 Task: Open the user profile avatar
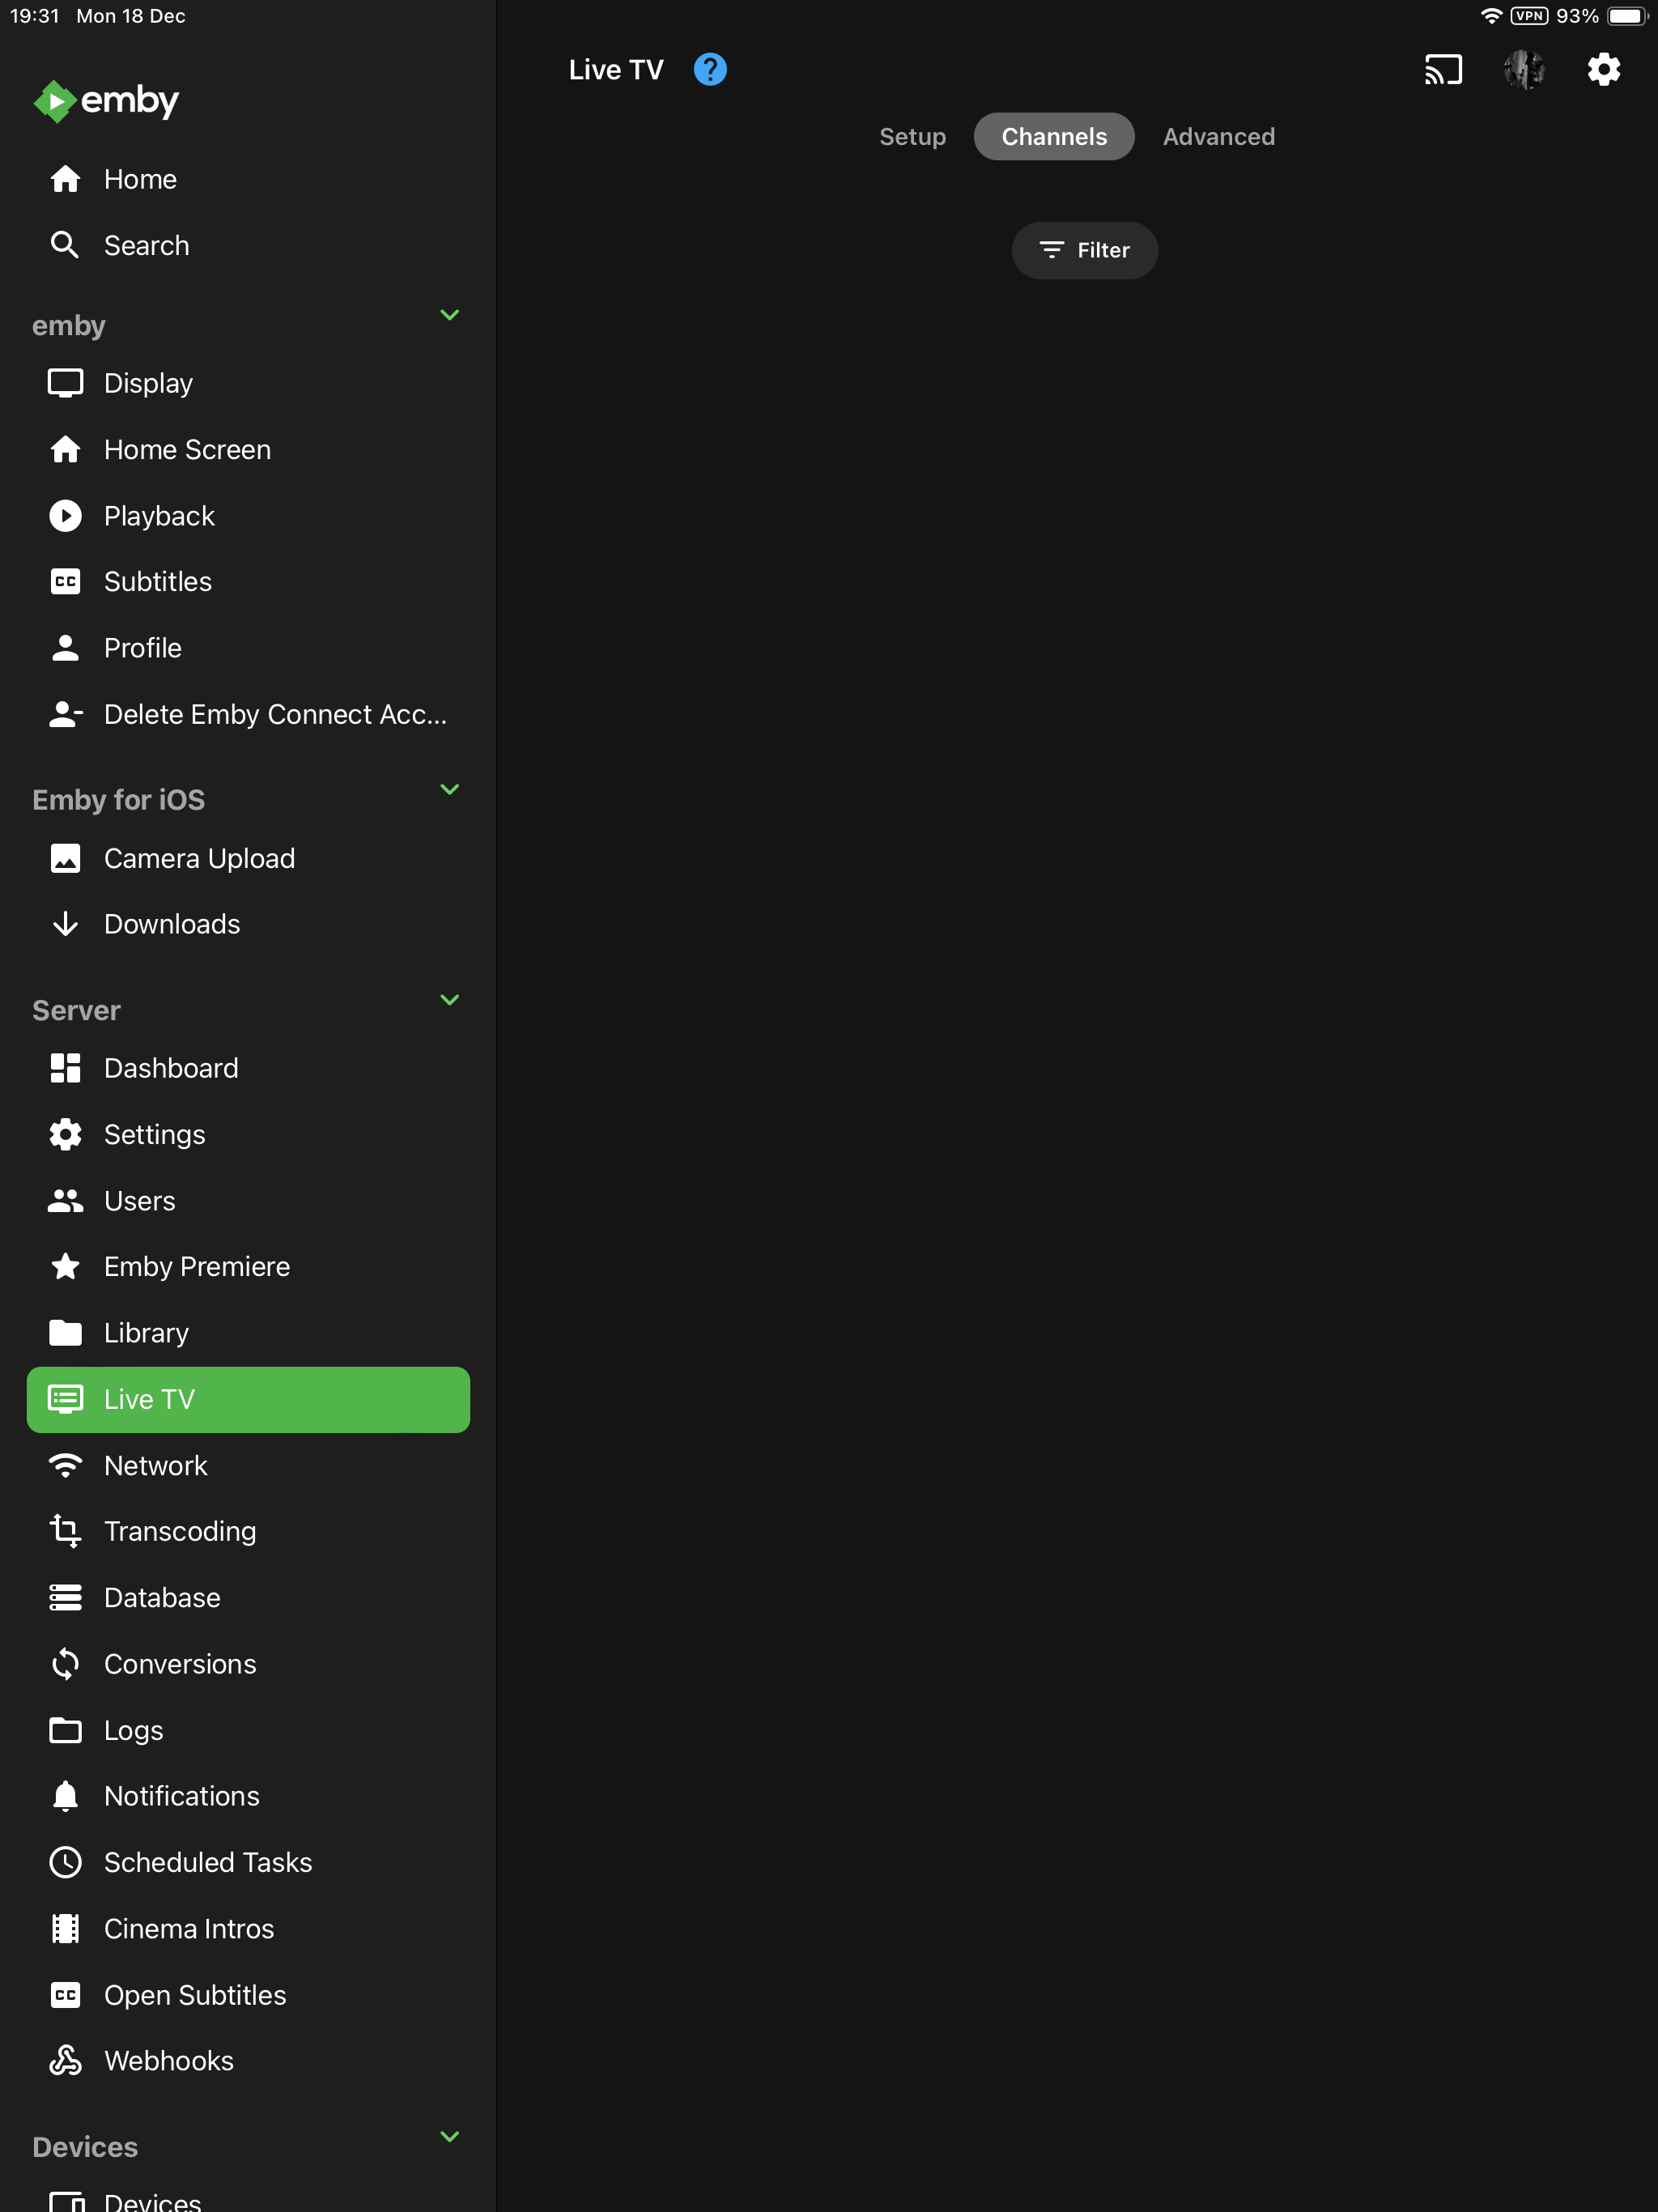click(x=1524, y=69)
